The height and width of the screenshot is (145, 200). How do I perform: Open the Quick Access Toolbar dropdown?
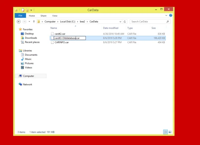(31, 10)
